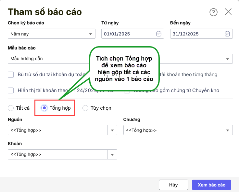This screenshot has height=192, width=239.
Task: Open the Nguồn dropdown list
Action: point(112,130)
